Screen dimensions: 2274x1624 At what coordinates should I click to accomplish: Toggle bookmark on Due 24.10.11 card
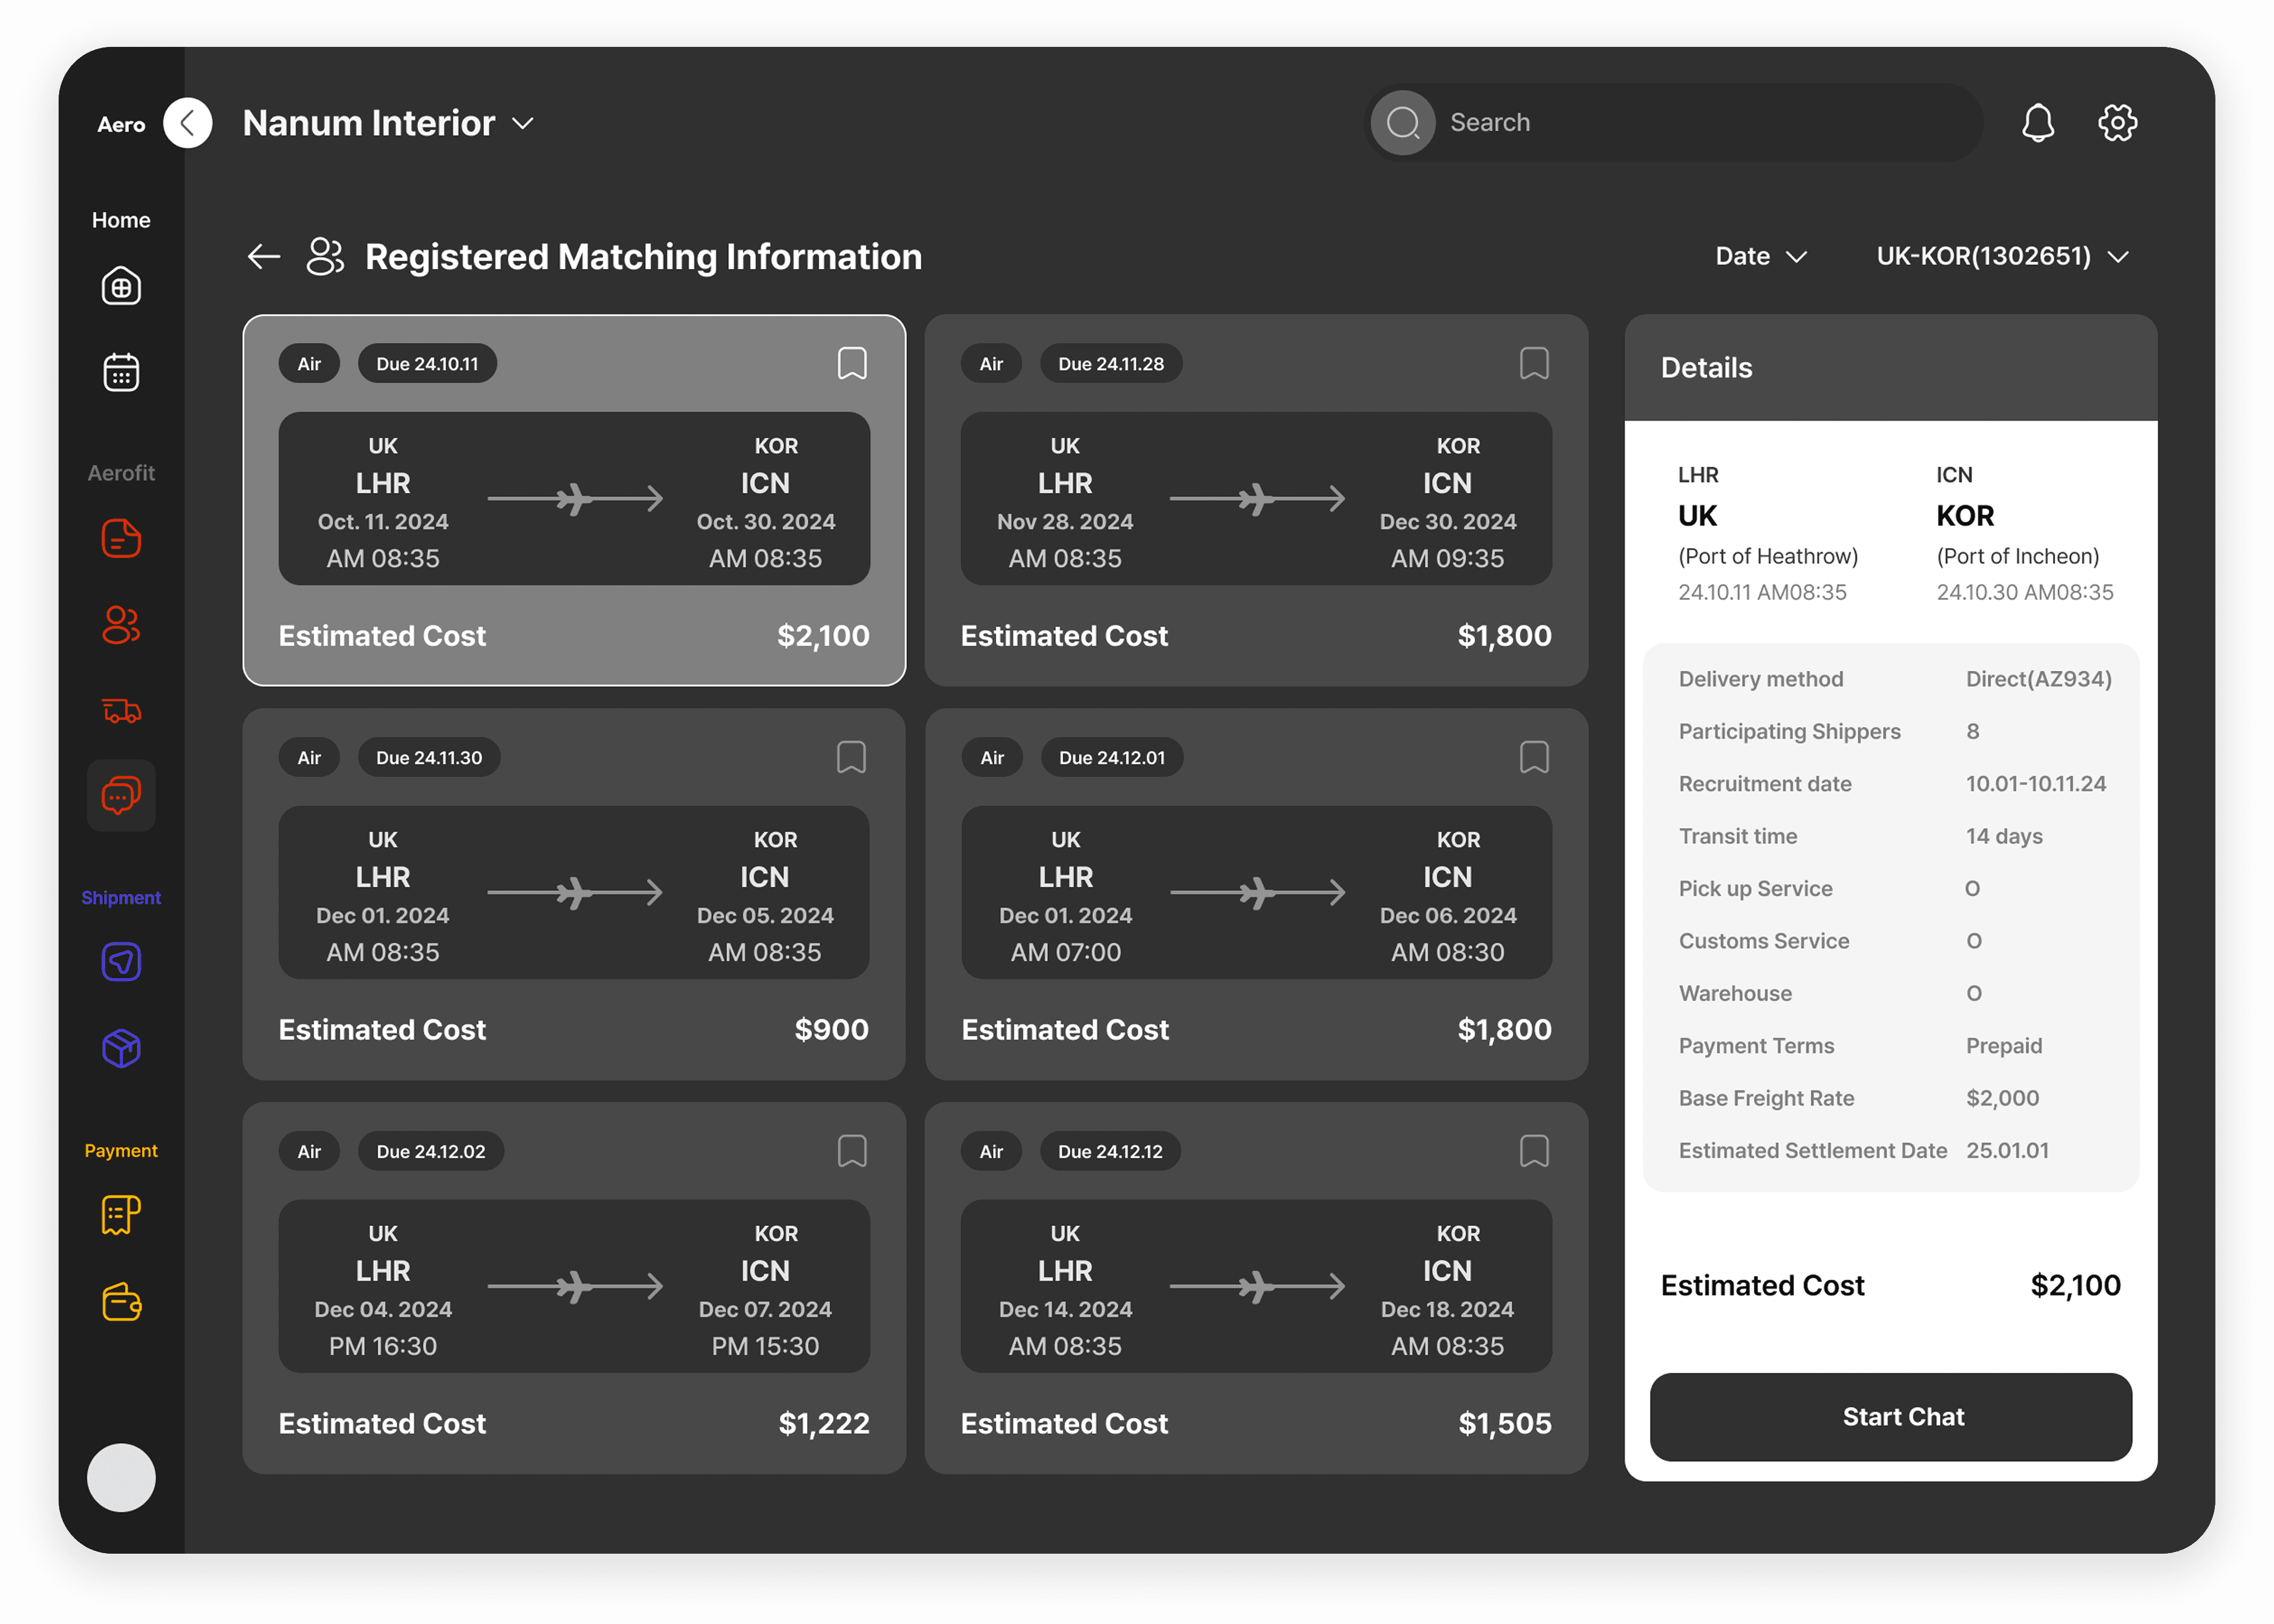(x=852, y=364)
